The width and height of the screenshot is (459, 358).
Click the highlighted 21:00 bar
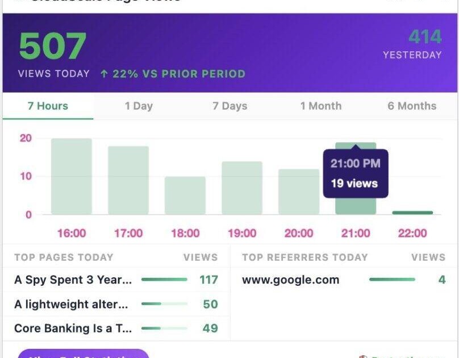point(356,206)
